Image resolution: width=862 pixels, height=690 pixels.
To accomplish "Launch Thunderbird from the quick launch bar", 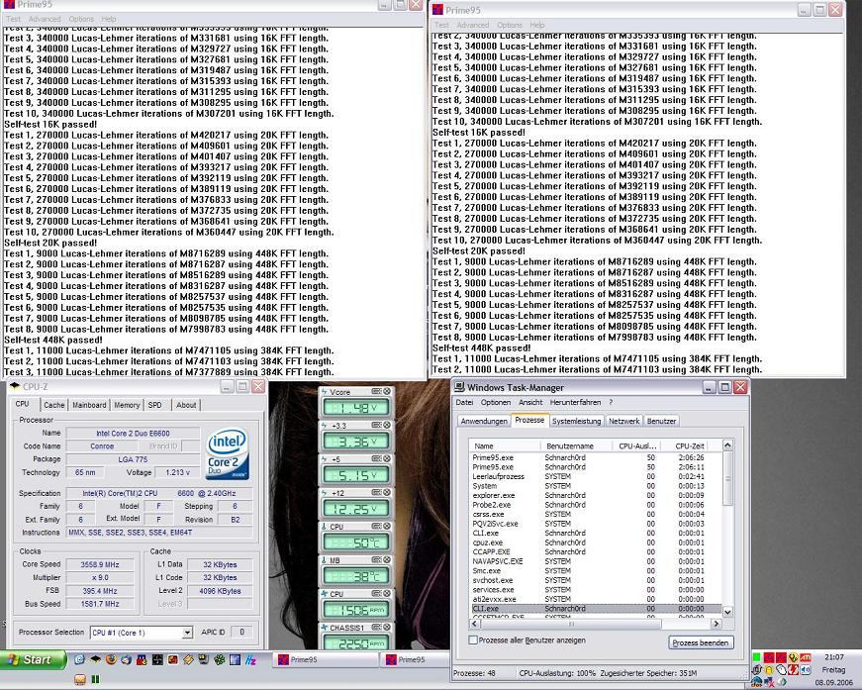I will [127, 659].
